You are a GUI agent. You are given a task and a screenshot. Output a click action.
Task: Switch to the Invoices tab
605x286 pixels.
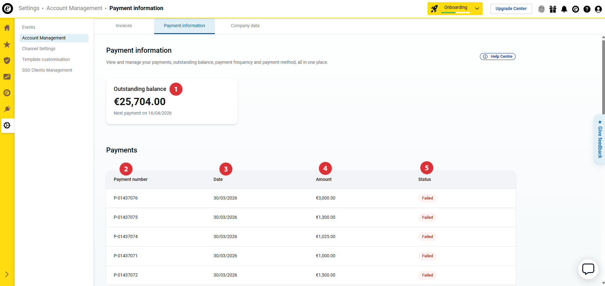pos(124,26)
